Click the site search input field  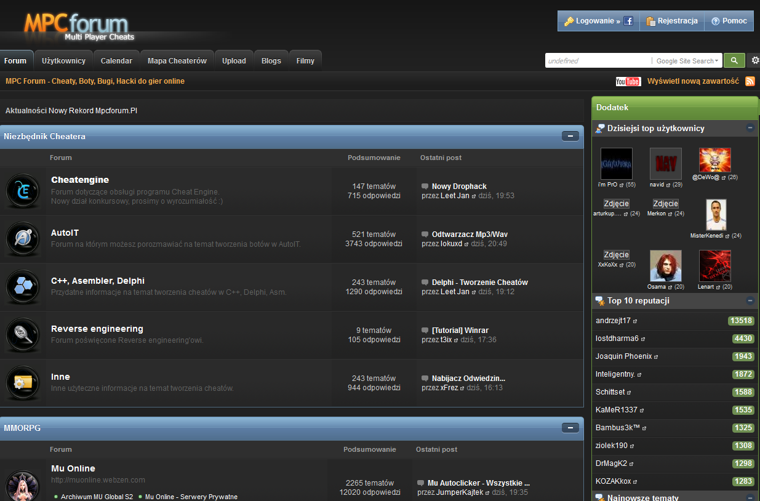[598, 61]
